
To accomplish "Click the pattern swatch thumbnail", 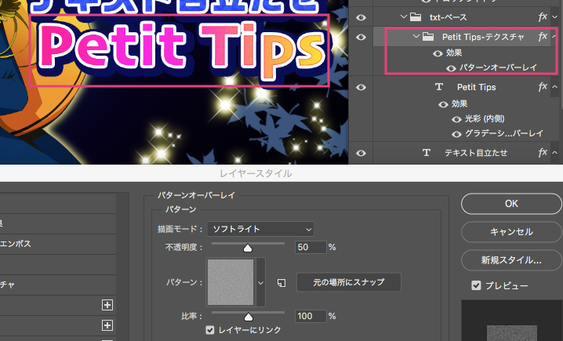I will [231, 282].
